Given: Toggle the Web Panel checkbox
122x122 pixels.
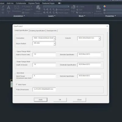Looking at the screenshot, I should pyautogui.click(x=17, y=84).
